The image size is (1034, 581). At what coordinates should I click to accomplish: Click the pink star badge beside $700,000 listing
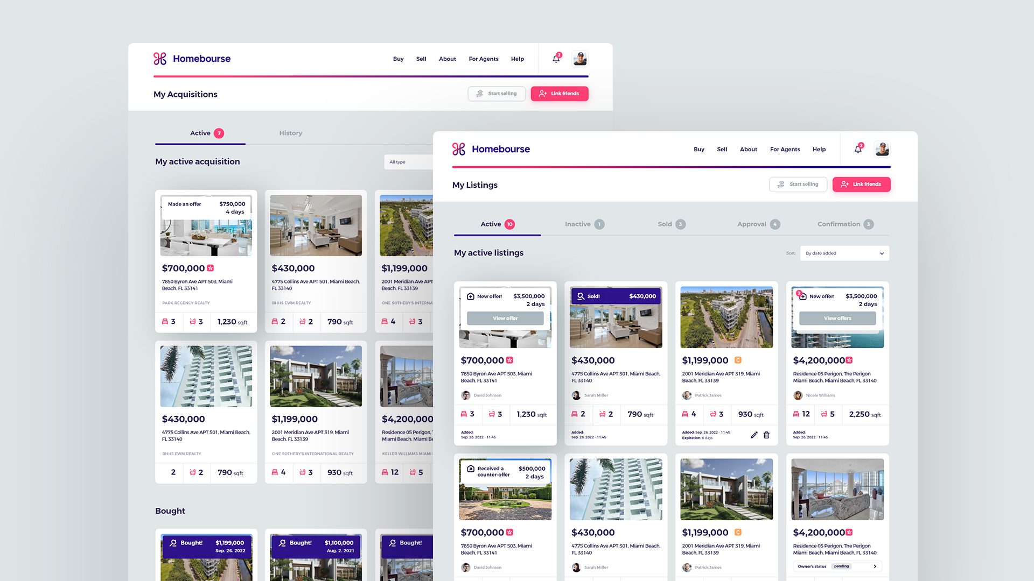[509, 360]
